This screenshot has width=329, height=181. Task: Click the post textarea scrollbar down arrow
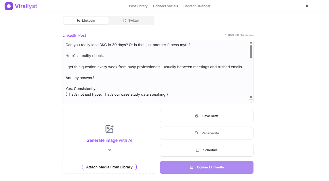[251, 97]
